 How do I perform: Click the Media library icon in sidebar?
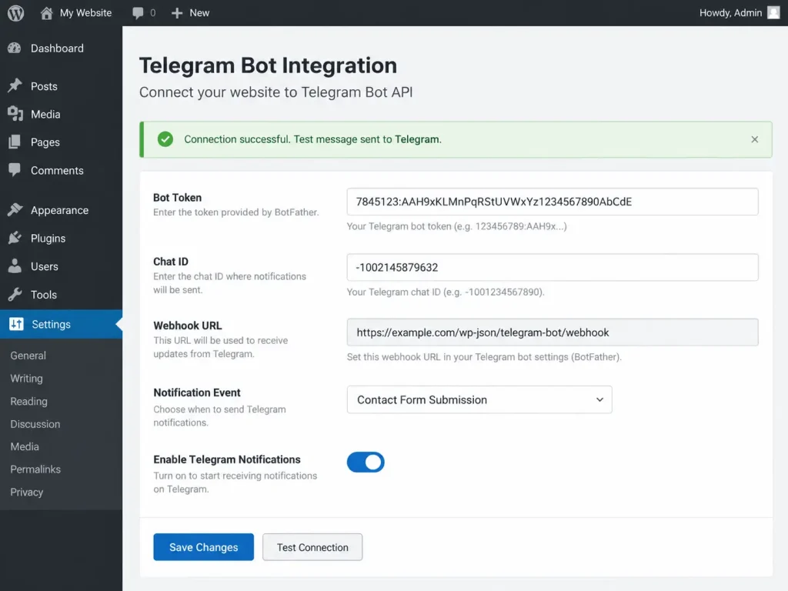15,114
